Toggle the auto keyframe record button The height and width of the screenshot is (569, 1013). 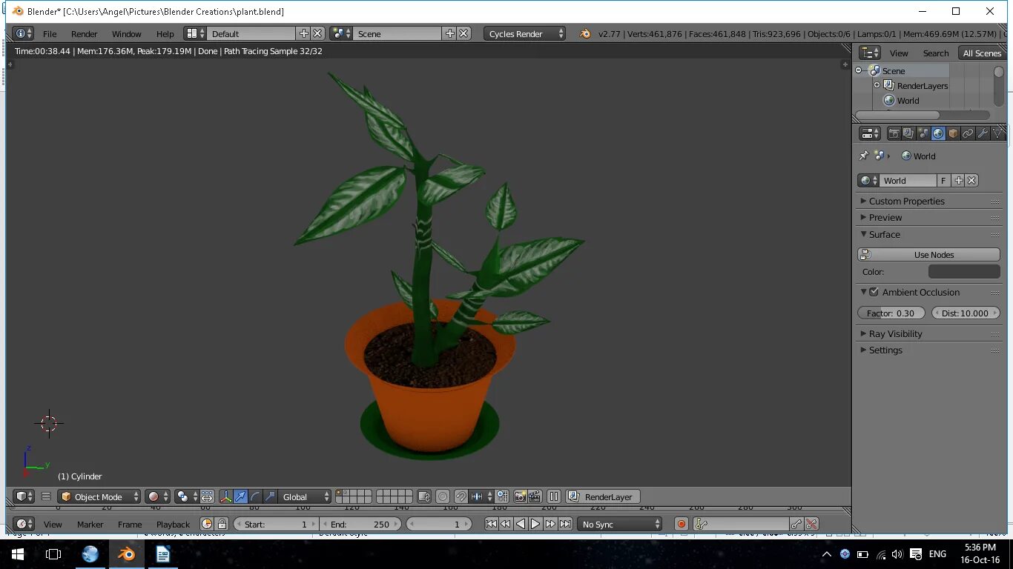[x=682, y=524]
